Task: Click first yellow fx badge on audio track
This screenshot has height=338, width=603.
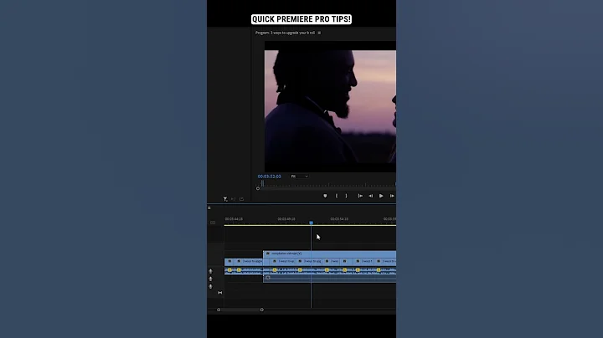Action: 229,270
